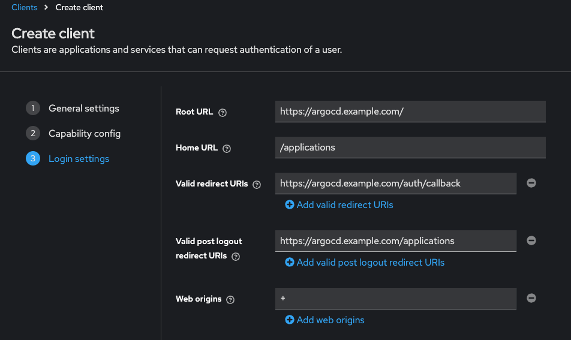The width and height of the screenshot is (571, 340).
Task: Click the Home URL help icon
Action: coord(227,148)
